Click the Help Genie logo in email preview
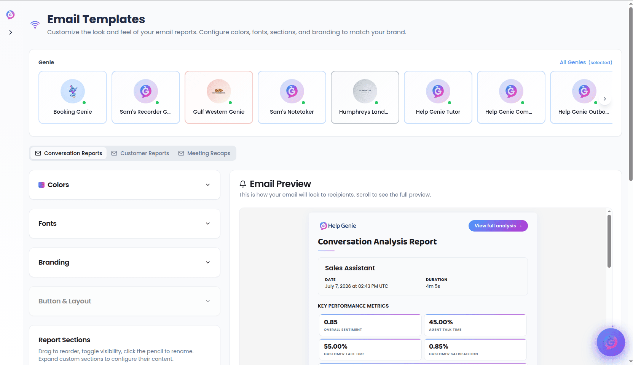Viewport: 633px width, 365px height. point(338,226)
